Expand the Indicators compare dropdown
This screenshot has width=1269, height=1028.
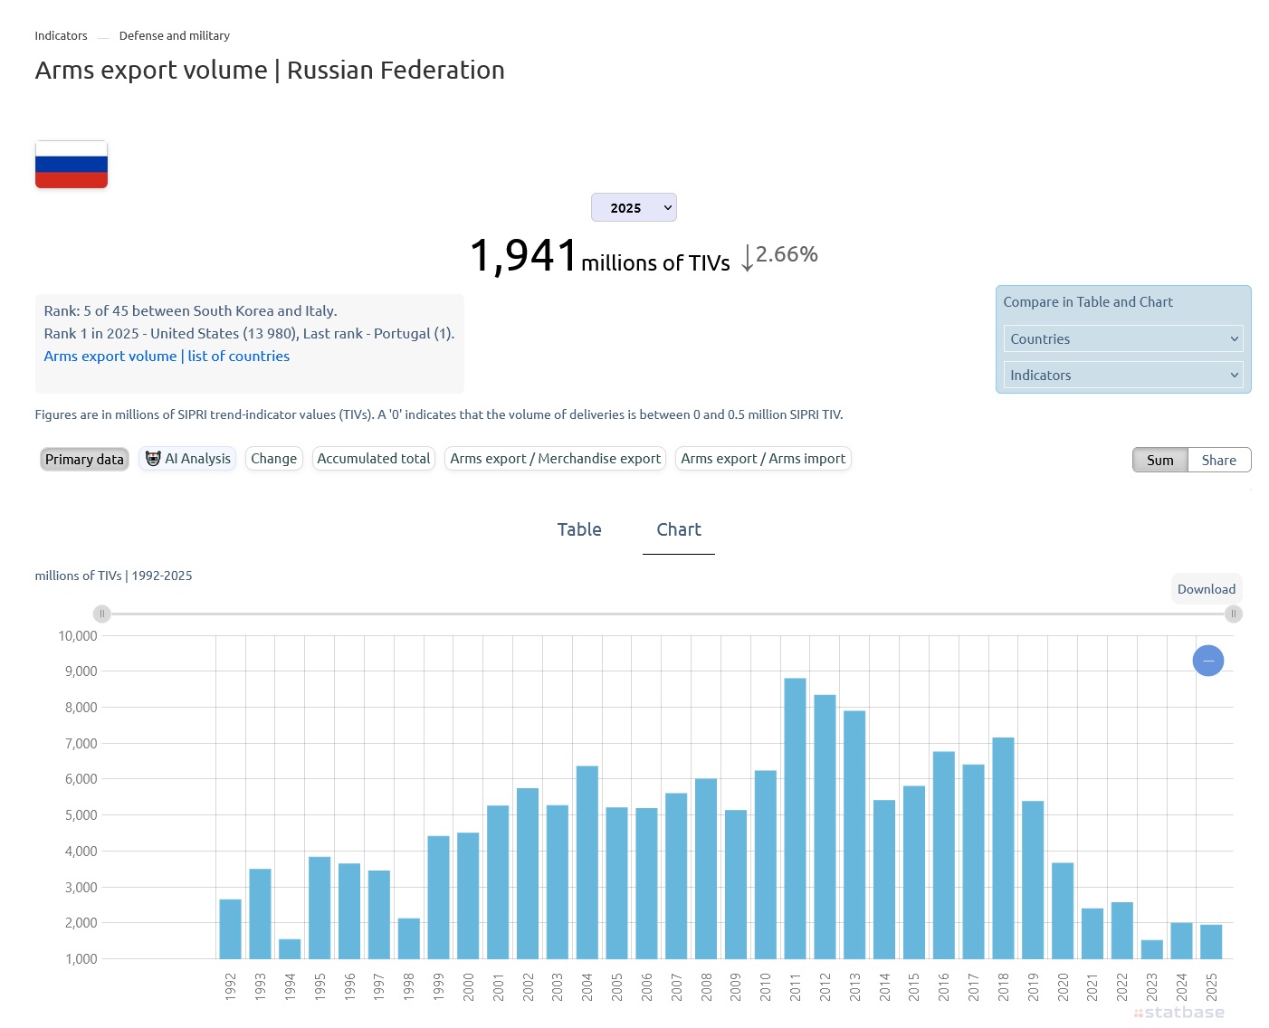tap(1123, 375)
